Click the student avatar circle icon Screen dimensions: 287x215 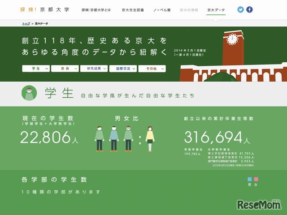[x=29, y=93]
